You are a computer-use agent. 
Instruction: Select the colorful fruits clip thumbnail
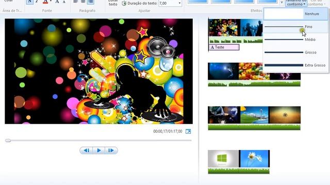tap(254, 71)
